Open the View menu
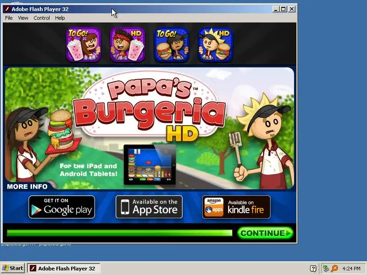Viewport: 367px width, 275px height. point(23,18)
